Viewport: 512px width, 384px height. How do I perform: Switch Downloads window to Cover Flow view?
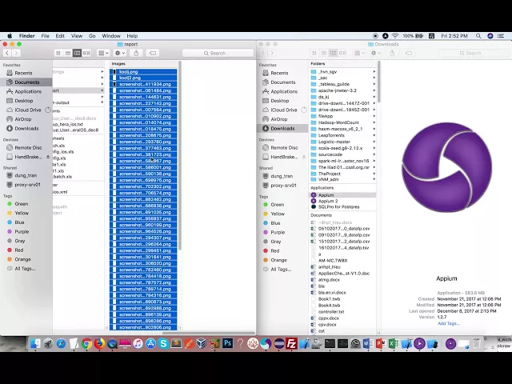tap(342, 53)
